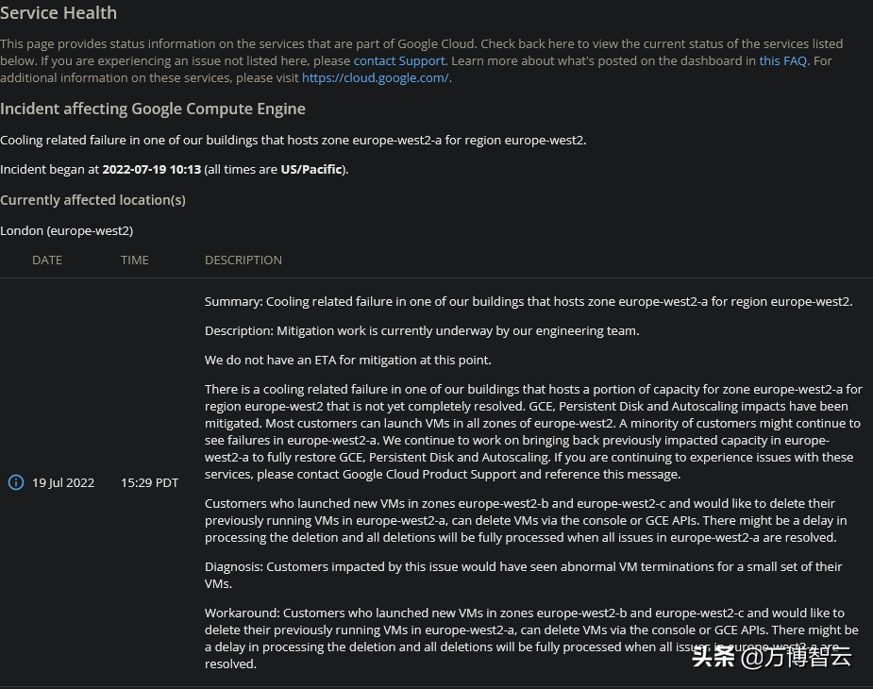Click the DESCRIPTION column header

pos(243,260)
